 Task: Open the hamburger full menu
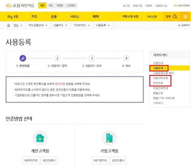coord(185,17)
